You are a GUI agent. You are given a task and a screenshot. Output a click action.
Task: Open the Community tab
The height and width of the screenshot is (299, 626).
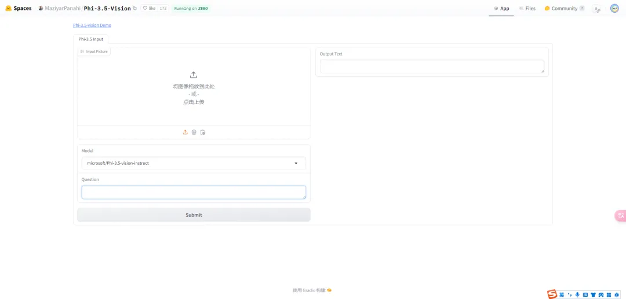click(x=565, y=8)
